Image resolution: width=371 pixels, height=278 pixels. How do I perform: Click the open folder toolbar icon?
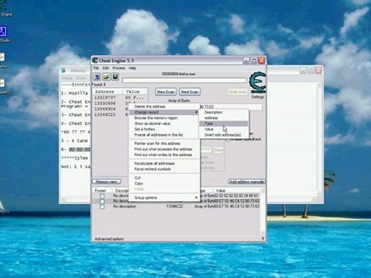[106, 77]
